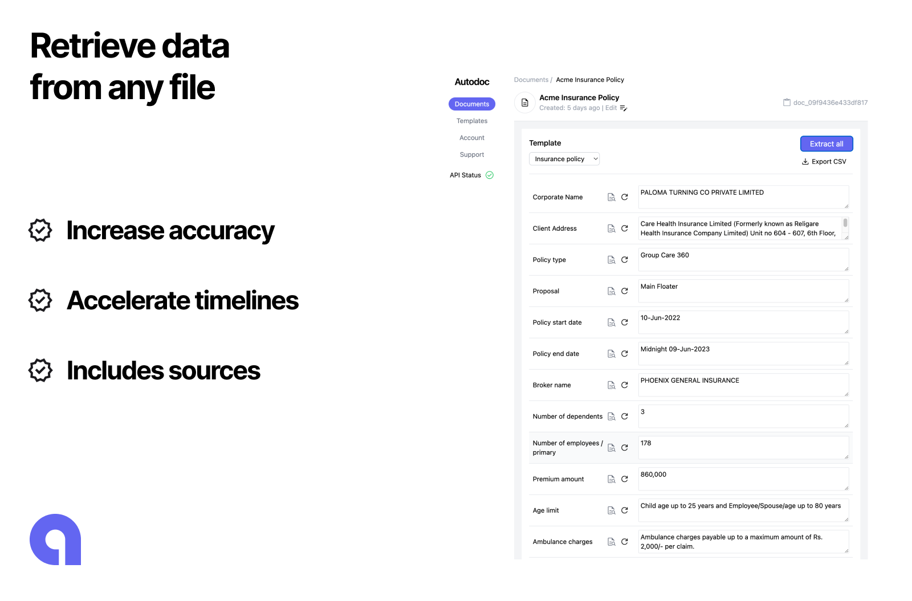Viewport: 912px width, 601px height.
Task: Click into the Policy type text field
Action: (x=743, y=260)
